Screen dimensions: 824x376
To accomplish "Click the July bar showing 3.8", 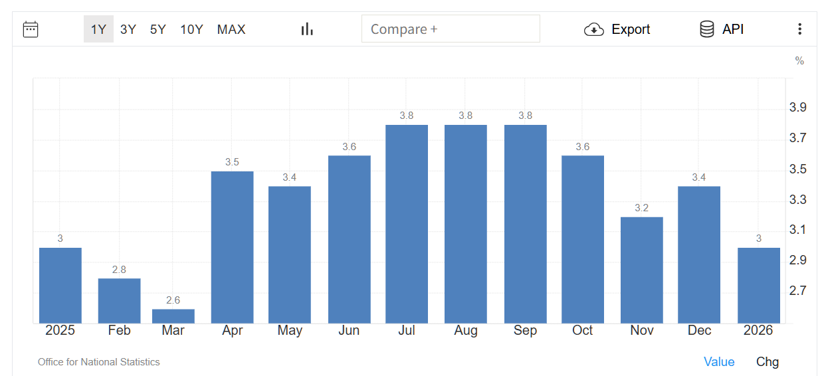I will [x=407, y=224].
